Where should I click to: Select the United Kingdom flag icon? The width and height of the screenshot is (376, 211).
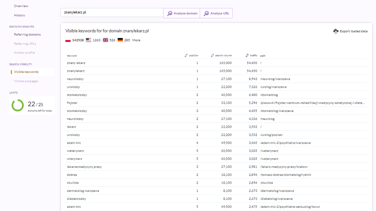coord(105,40)
